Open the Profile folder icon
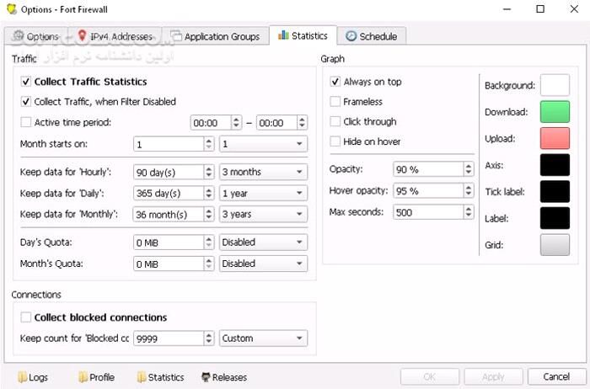Screen dimensions: 590x389 (x=83, y=377)
